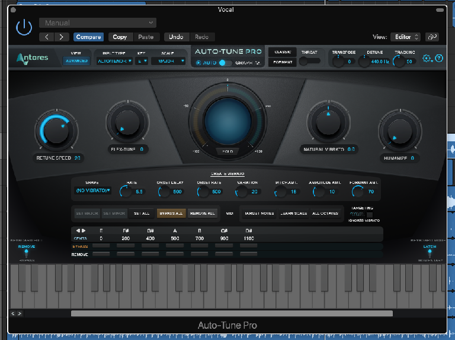The width and height of the screenshot is (455, 340).
Task: Click the Remove All button
Action: coord(202,213)
